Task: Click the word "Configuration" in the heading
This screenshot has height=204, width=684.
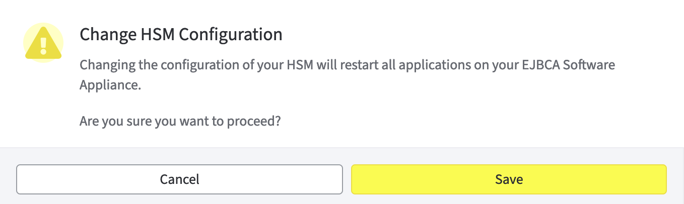Action: click(x=231, y=35)
